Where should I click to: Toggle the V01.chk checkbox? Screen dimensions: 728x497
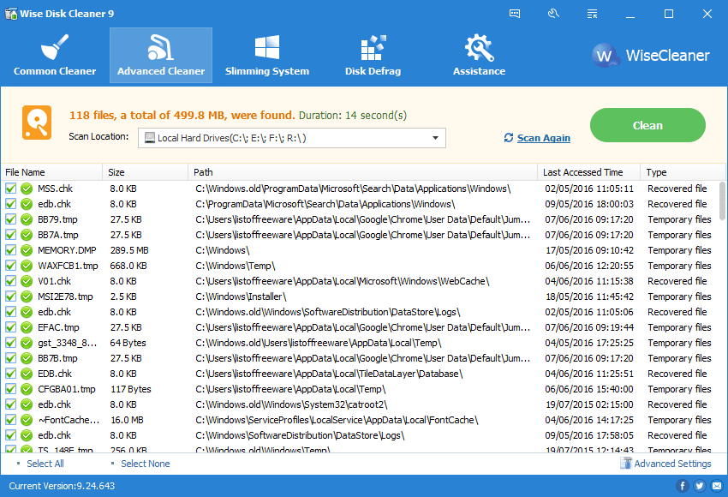click(10, 281)
